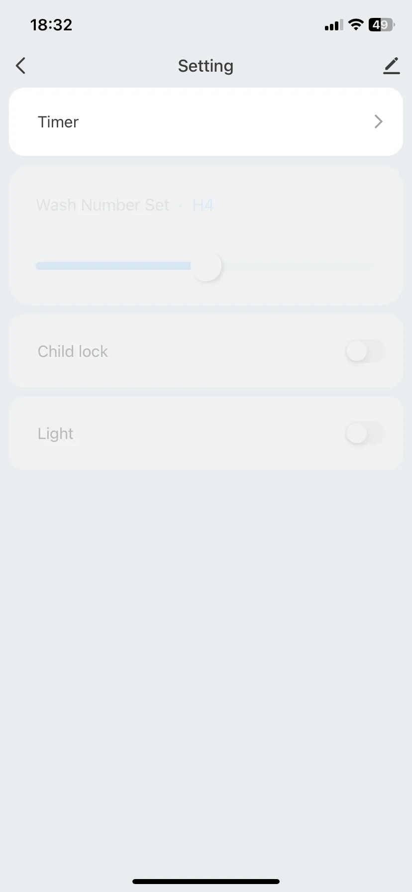Tap the 18:32 clock in status bar
Image resolution: width=412 pixels, height=892 pixels.
(51, 25)
